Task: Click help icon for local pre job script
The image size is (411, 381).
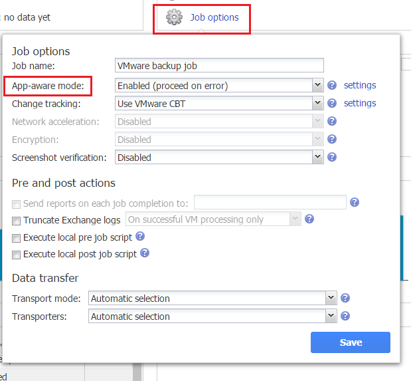Action: (140, 236)
